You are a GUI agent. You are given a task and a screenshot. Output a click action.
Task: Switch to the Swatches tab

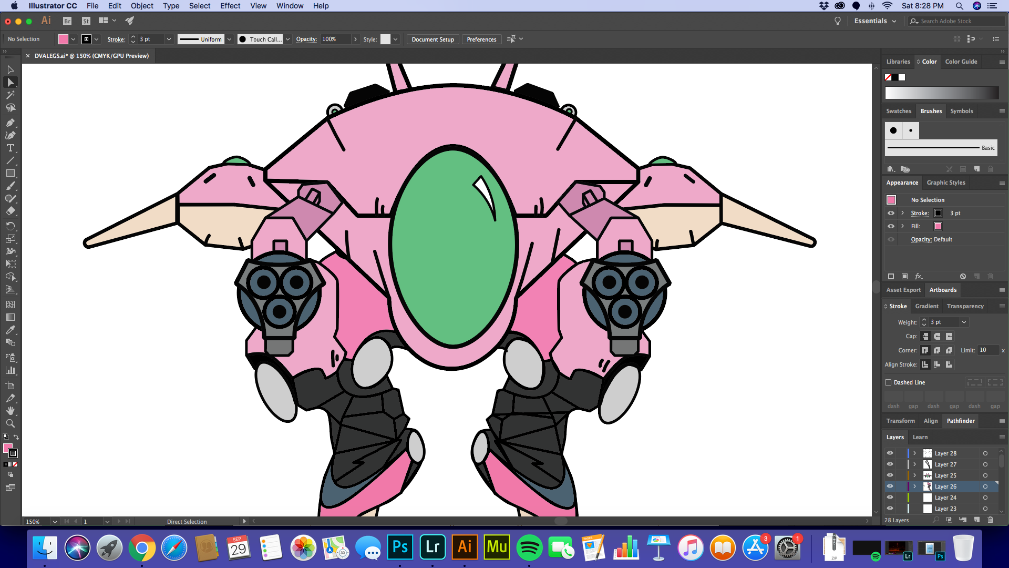(x=899, y=111)
